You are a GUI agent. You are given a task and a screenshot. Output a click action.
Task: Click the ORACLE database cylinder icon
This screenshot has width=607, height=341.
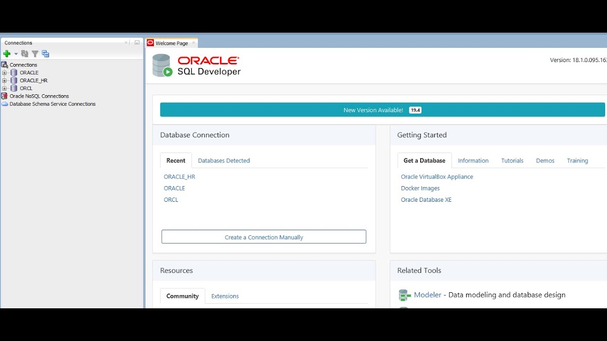tap(14, 73)
